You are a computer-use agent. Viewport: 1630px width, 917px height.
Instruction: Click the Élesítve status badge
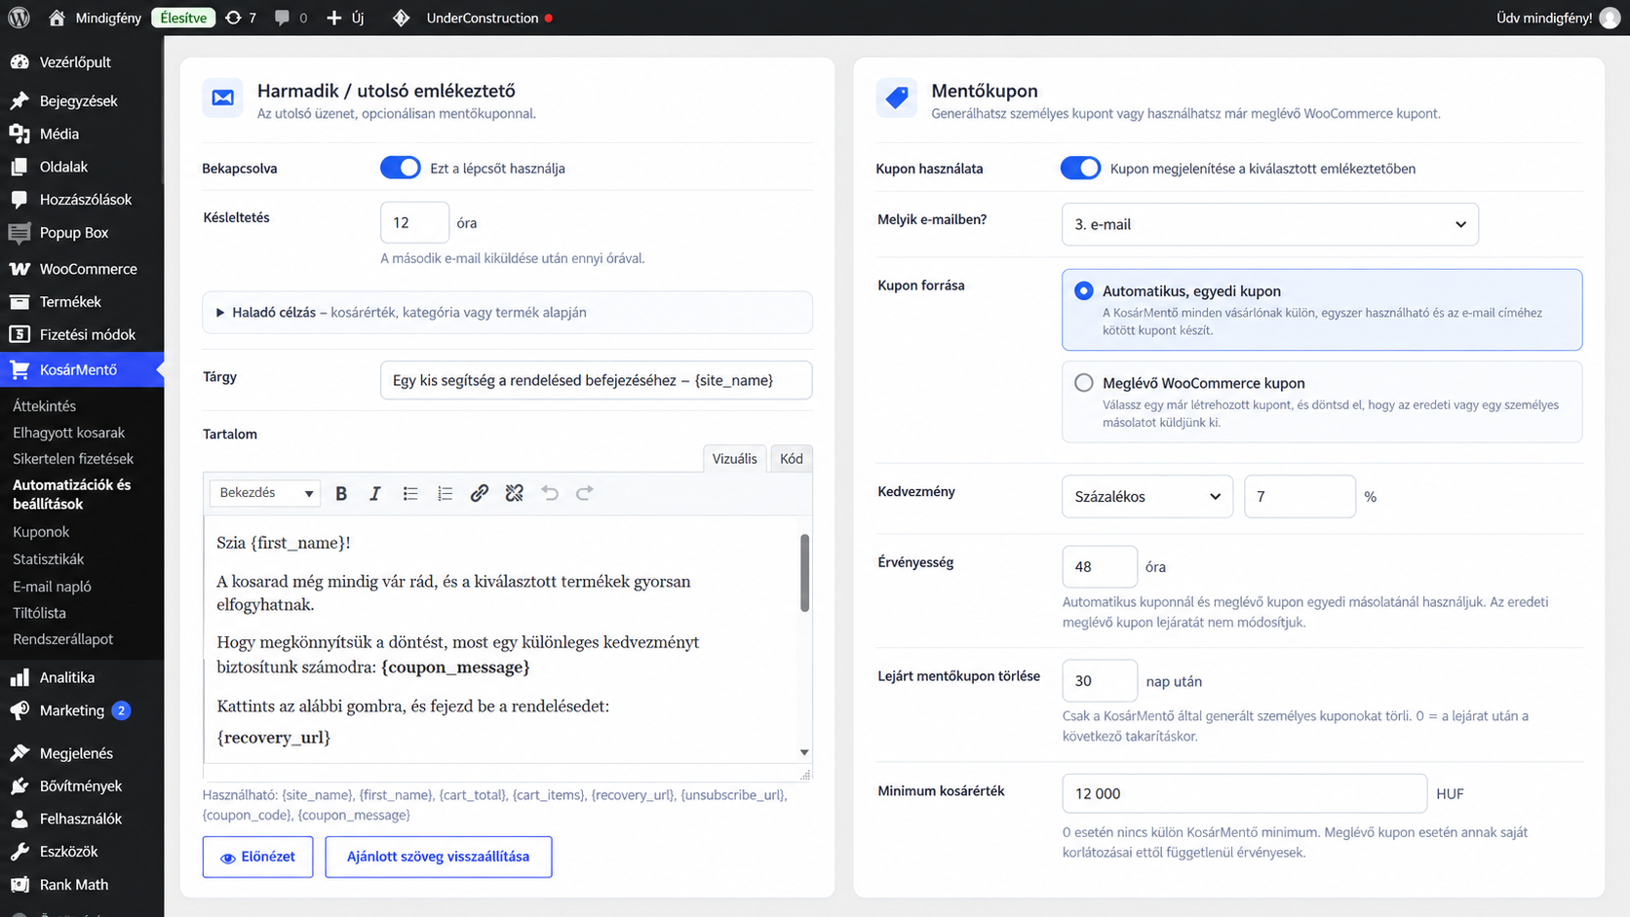coord(183,18)
